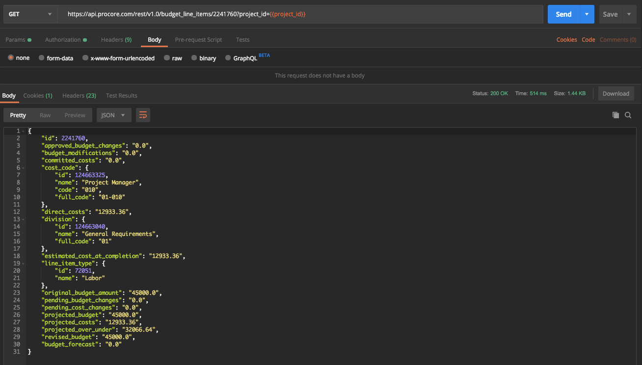This screenshot has height=365, width=642.
Task: Select the binary body option
Action: (x=204, y=58)
